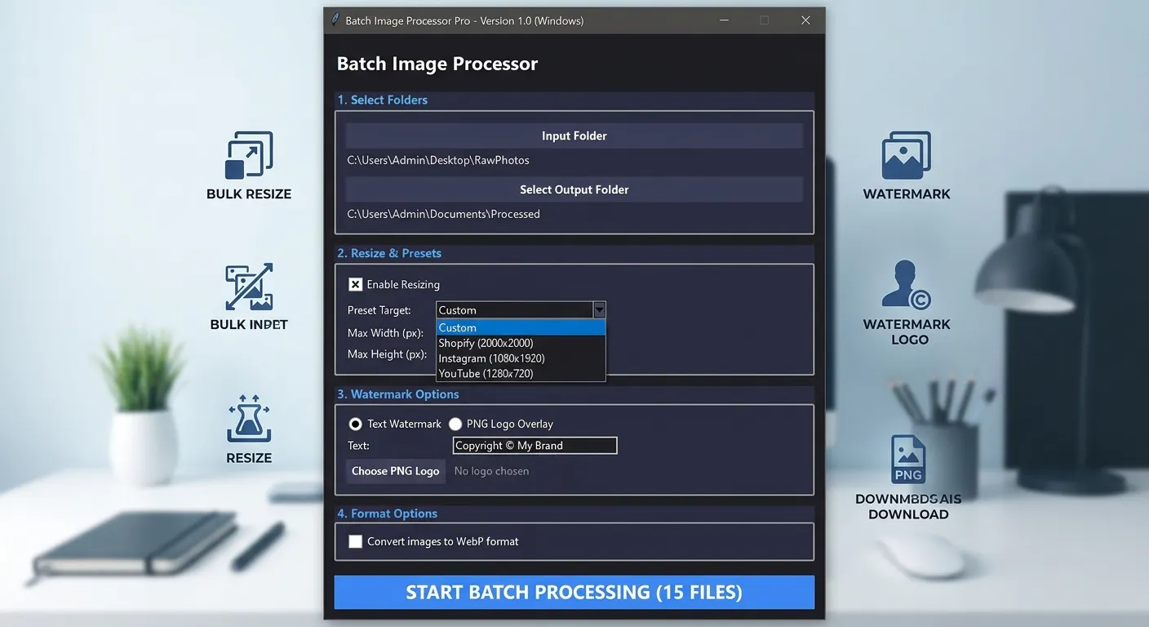Screen dimensions: 1149x627
Task: Click the '4. Format Options' section header
Action: tap(388, 514)
